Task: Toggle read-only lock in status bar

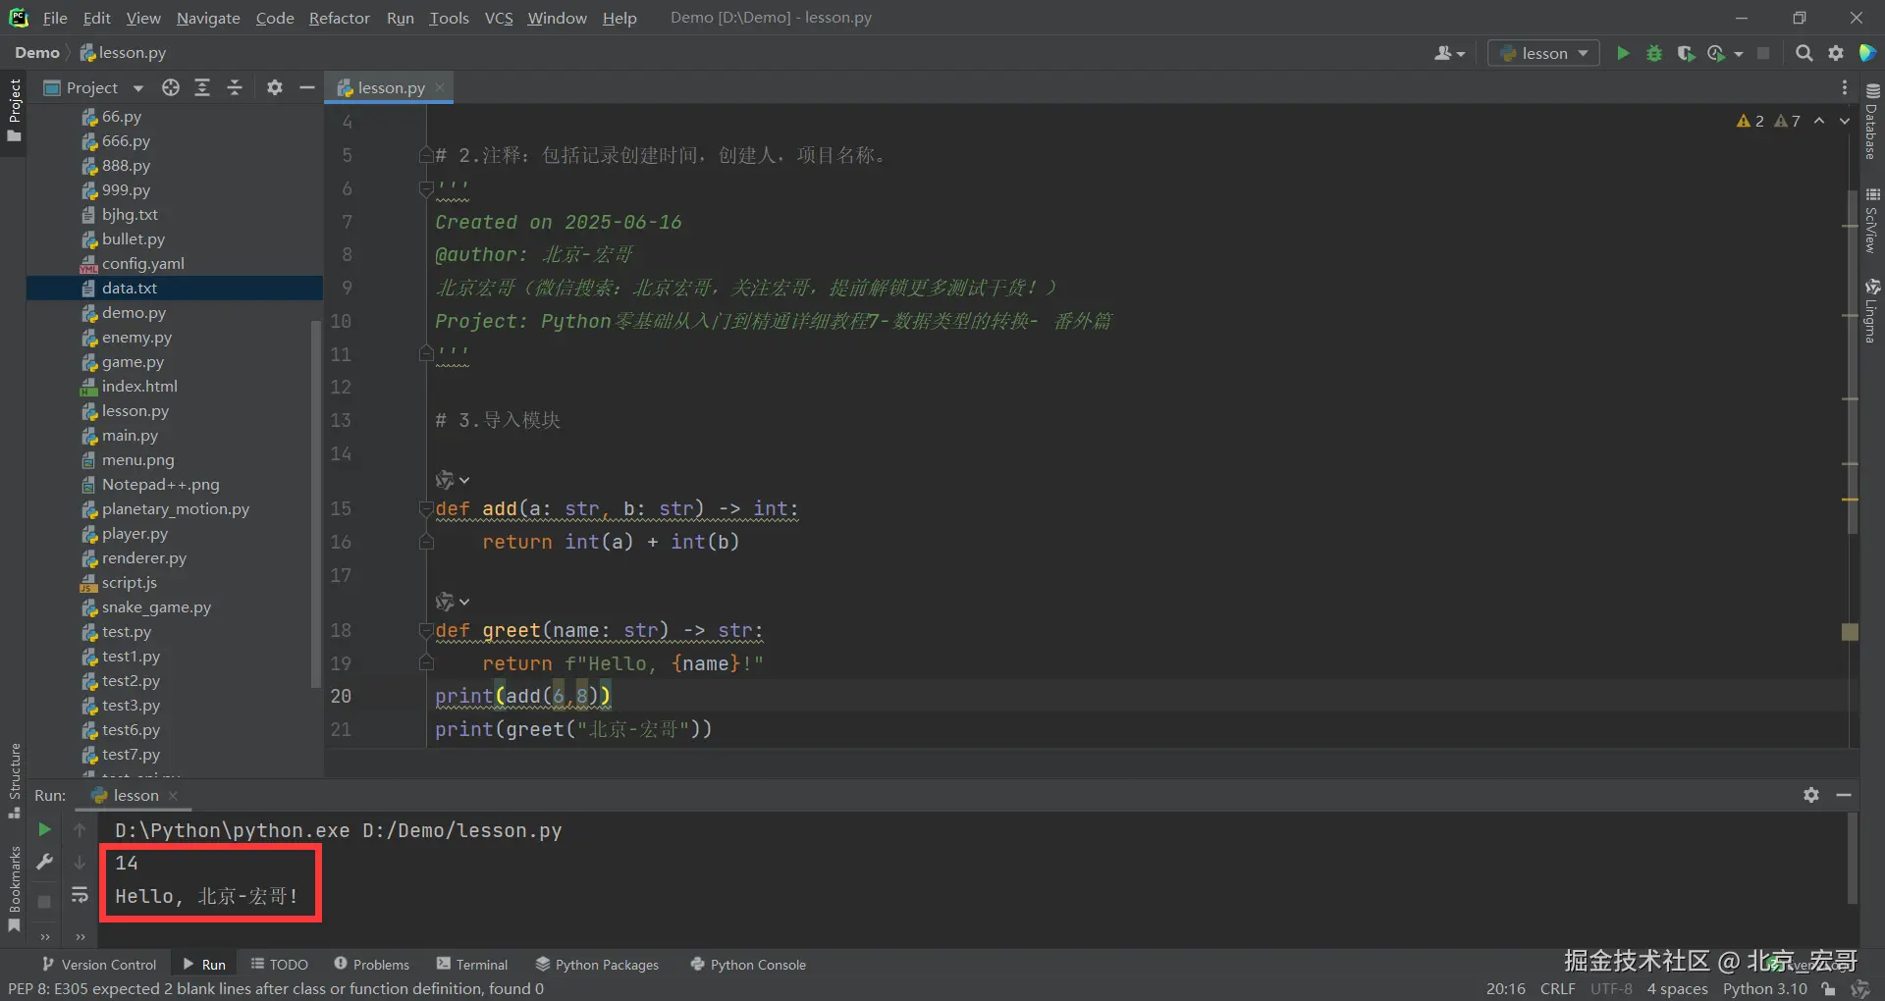Action: 1828,989
